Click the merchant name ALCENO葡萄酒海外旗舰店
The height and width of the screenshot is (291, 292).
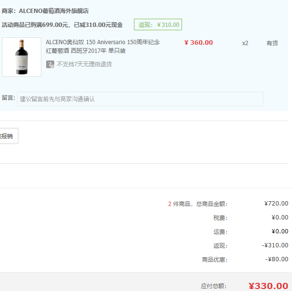tap(54, 11)
